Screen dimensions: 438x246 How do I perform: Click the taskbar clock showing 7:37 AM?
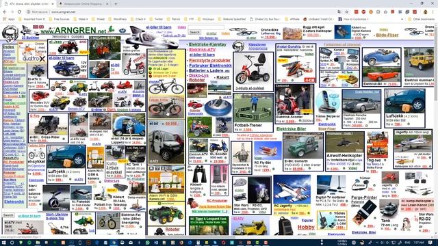coord(418,243)
